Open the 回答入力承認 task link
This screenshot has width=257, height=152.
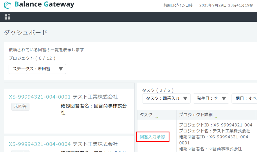152,137
